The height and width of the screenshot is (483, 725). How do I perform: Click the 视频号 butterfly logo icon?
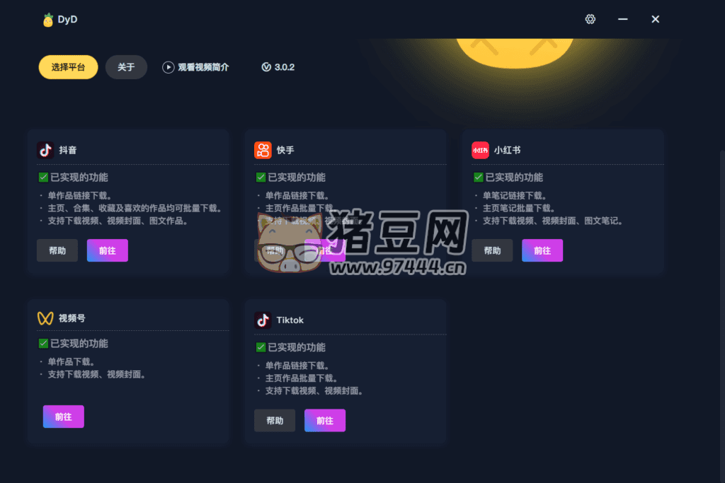(x=45, y=318)
